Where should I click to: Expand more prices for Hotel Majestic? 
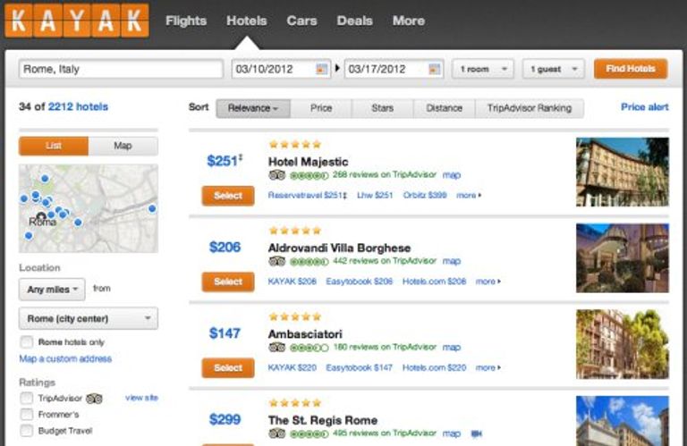coord(469,195)
